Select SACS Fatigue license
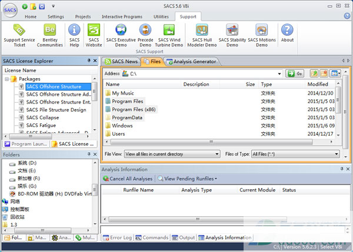This screenshot has height=252, width=353. coord(41,125)
